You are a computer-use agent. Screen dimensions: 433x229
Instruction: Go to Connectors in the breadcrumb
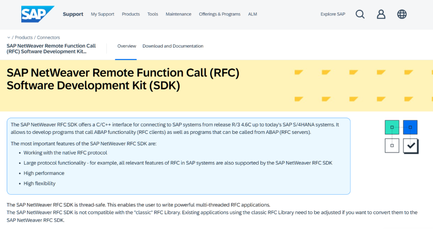49,38
